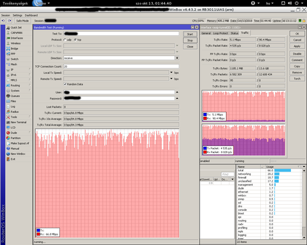Click Start in Bandwidth Test
The image size is (307, 245).
190,34
